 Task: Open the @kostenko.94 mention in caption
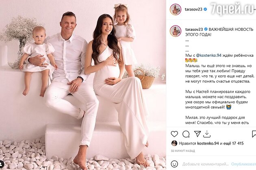208,55
